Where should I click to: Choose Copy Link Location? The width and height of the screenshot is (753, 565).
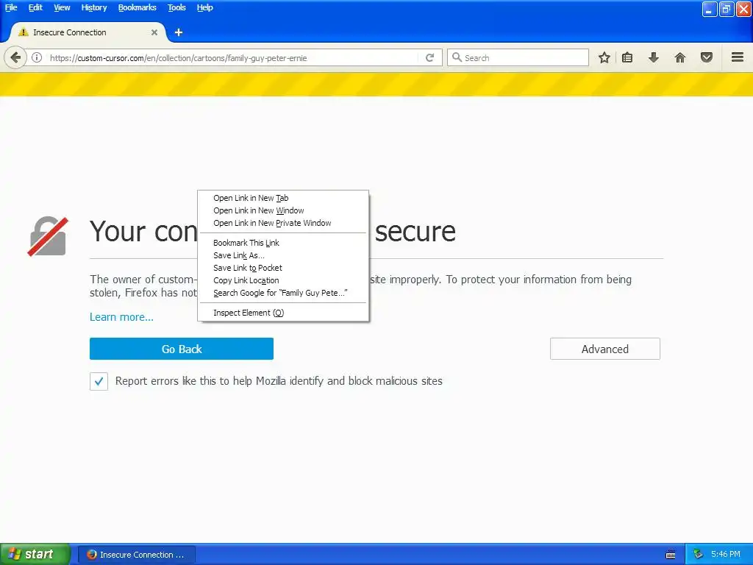pyautogui.click(x=283, y=280)
